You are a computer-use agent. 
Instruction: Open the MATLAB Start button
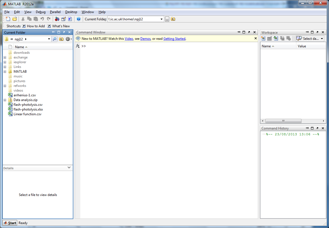[10, 223]
